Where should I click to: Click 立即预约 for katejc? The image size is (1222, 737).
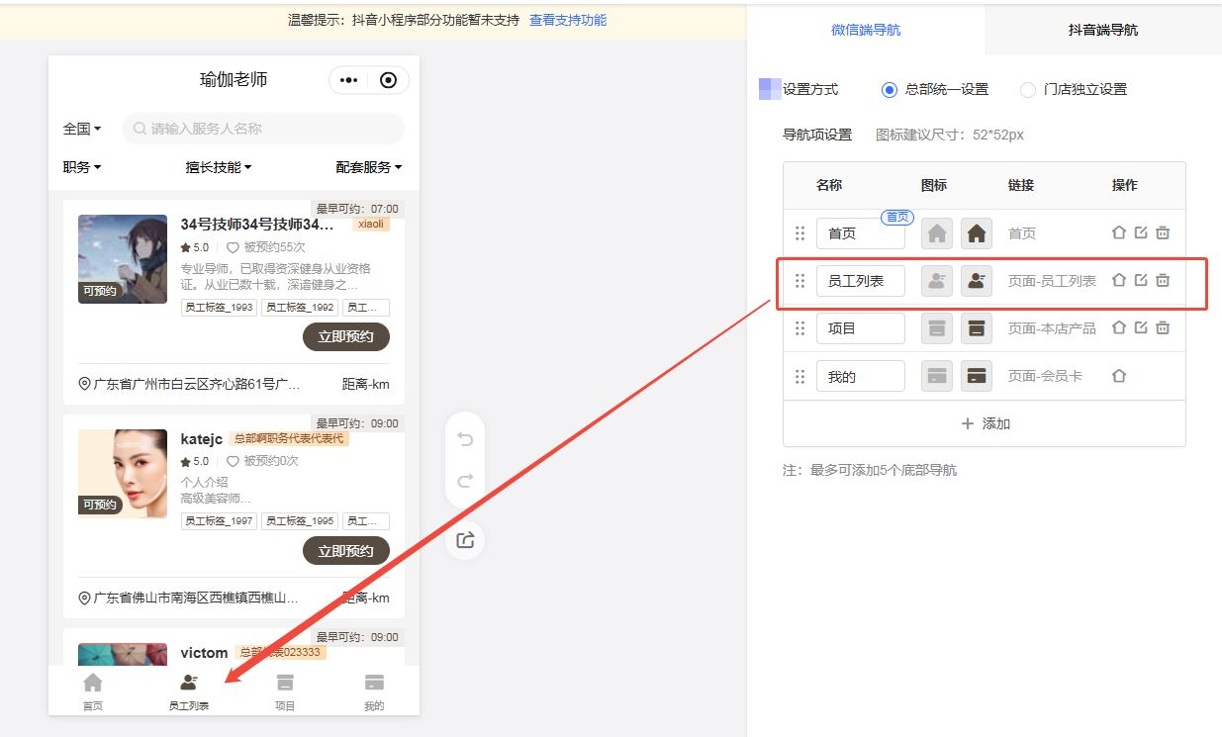[346, 551]
